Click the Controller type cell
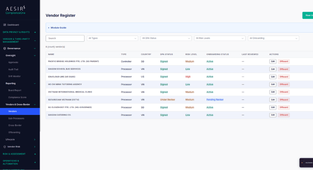The image size is (313, 170). pyautogui.click(x=126, y=62)
